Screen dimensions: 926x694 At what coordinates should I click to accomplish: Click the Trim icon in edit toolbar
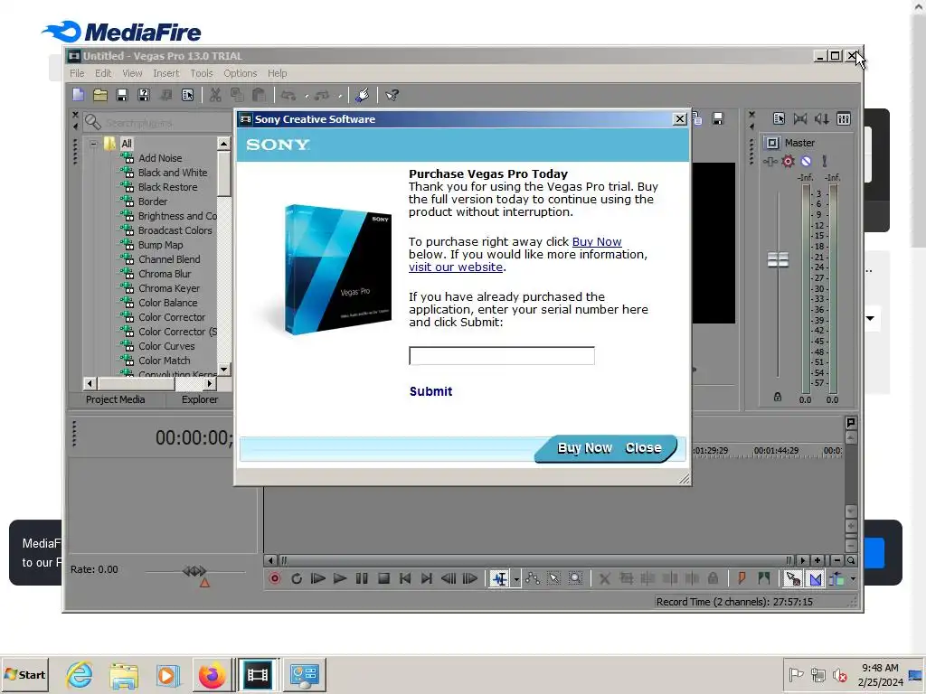pyautogui.click(x=627, y=579)
